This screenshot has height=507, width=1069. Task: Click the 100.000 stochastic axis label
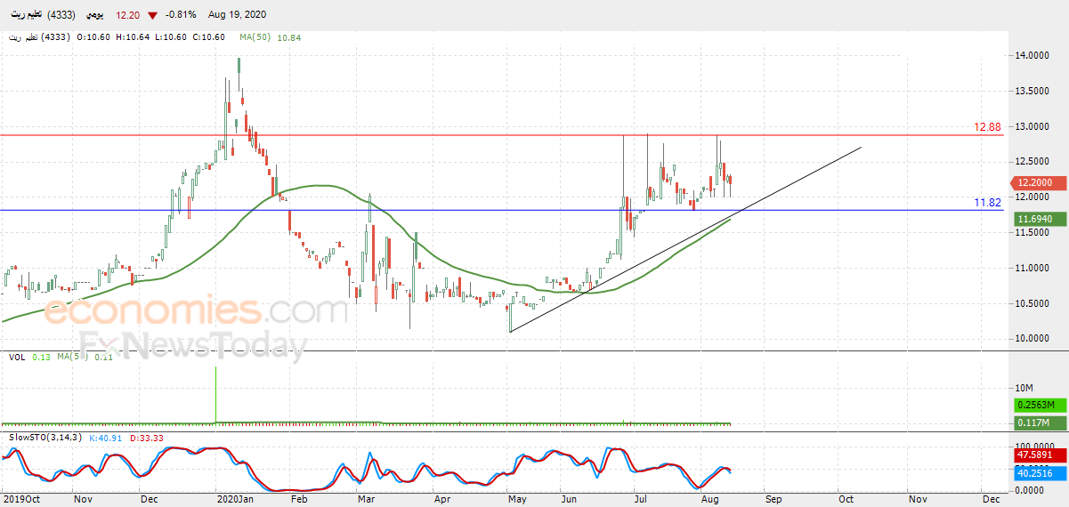[x=1034, y=446]
